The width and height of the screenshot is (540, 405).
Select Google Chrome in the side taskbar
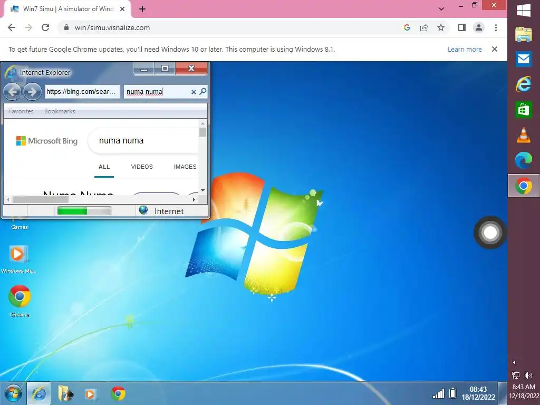524,186
